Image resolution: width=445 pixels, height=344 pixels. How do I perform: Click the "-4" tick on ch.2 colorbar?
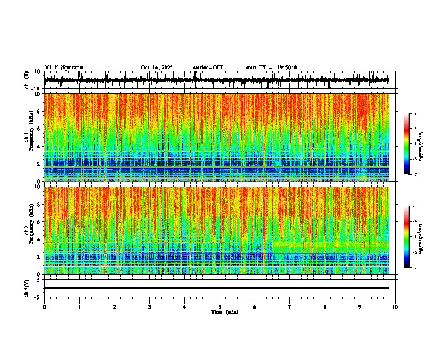[415, 221]
